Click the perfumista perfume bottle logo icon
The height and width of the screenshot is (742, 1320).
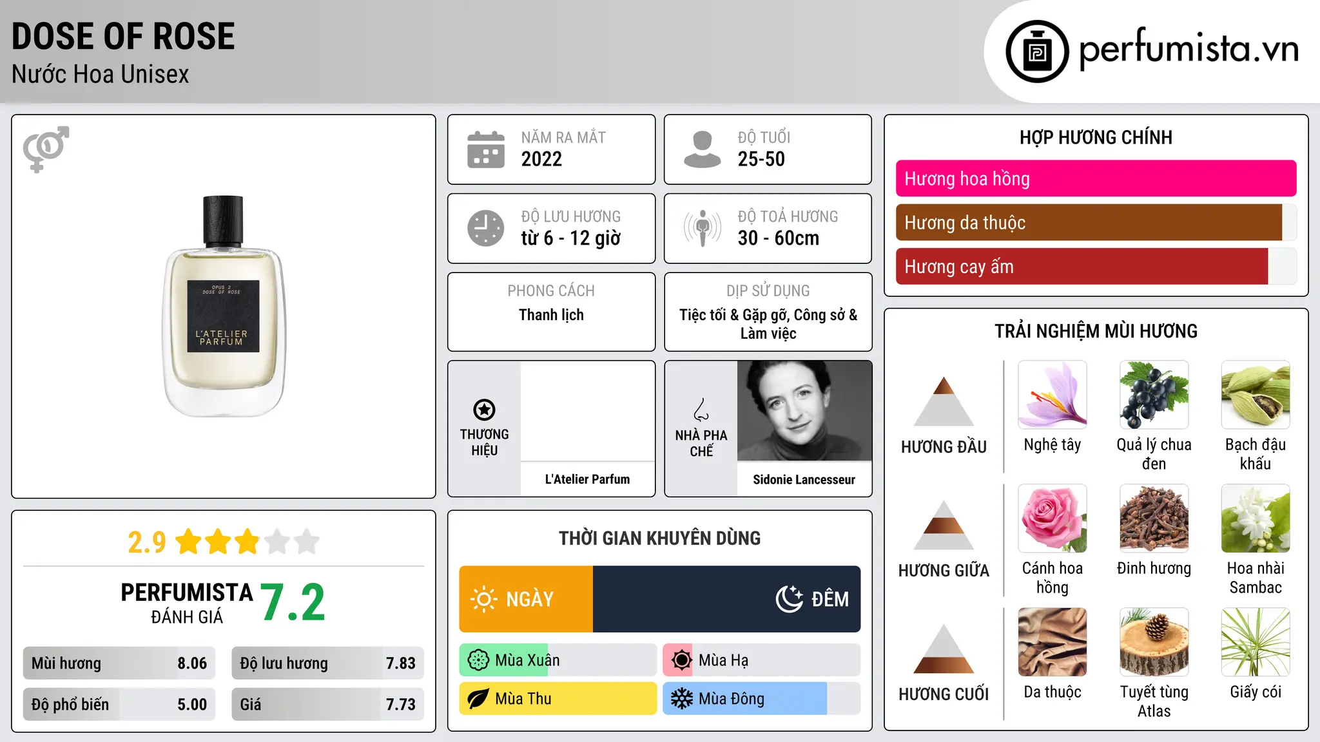pyautogui.click(x=1037, y=52)
